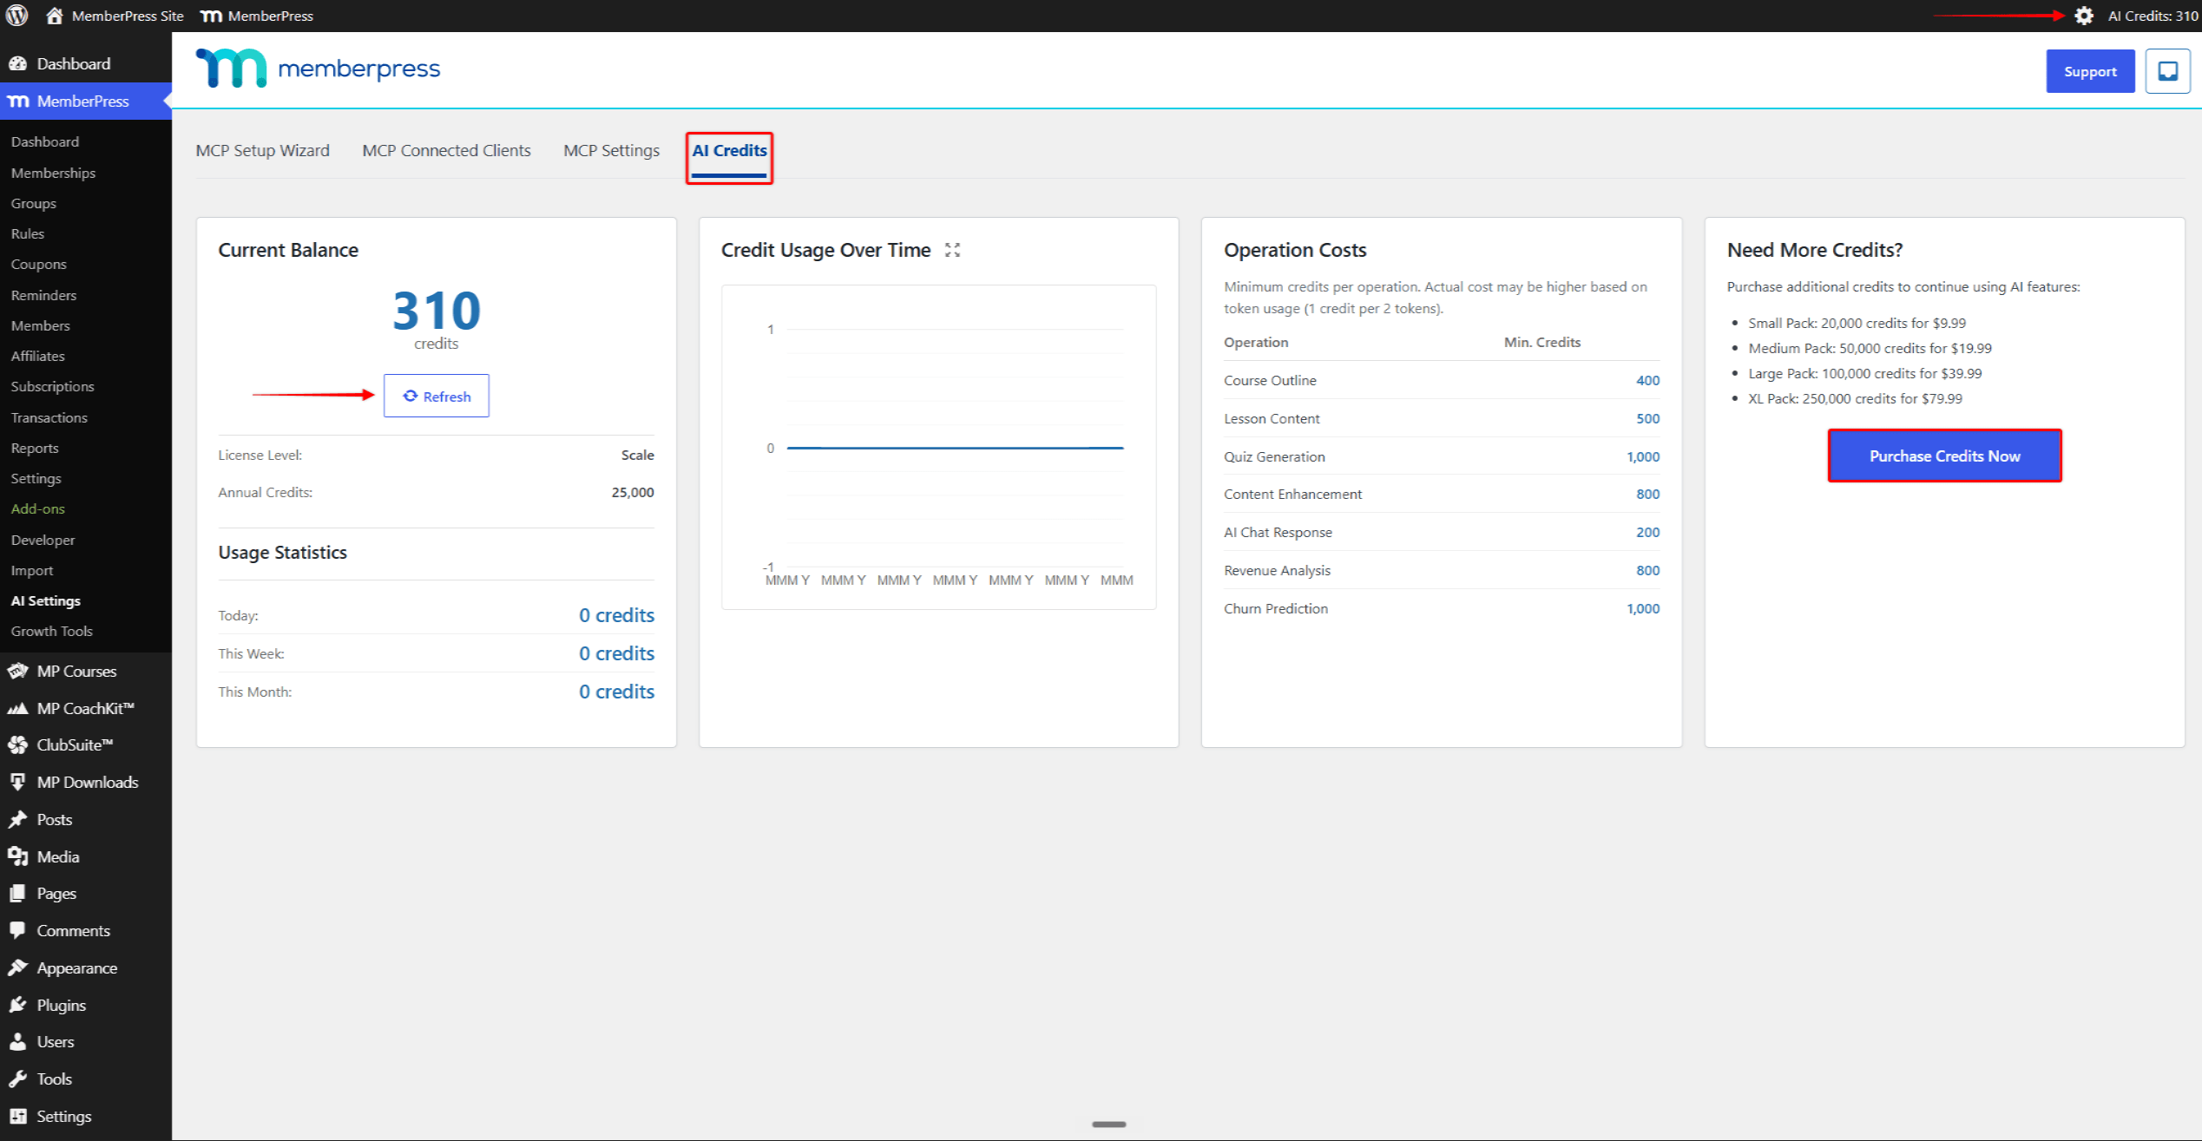
Task: Click the Refresh button
Action: pos(436,396)
